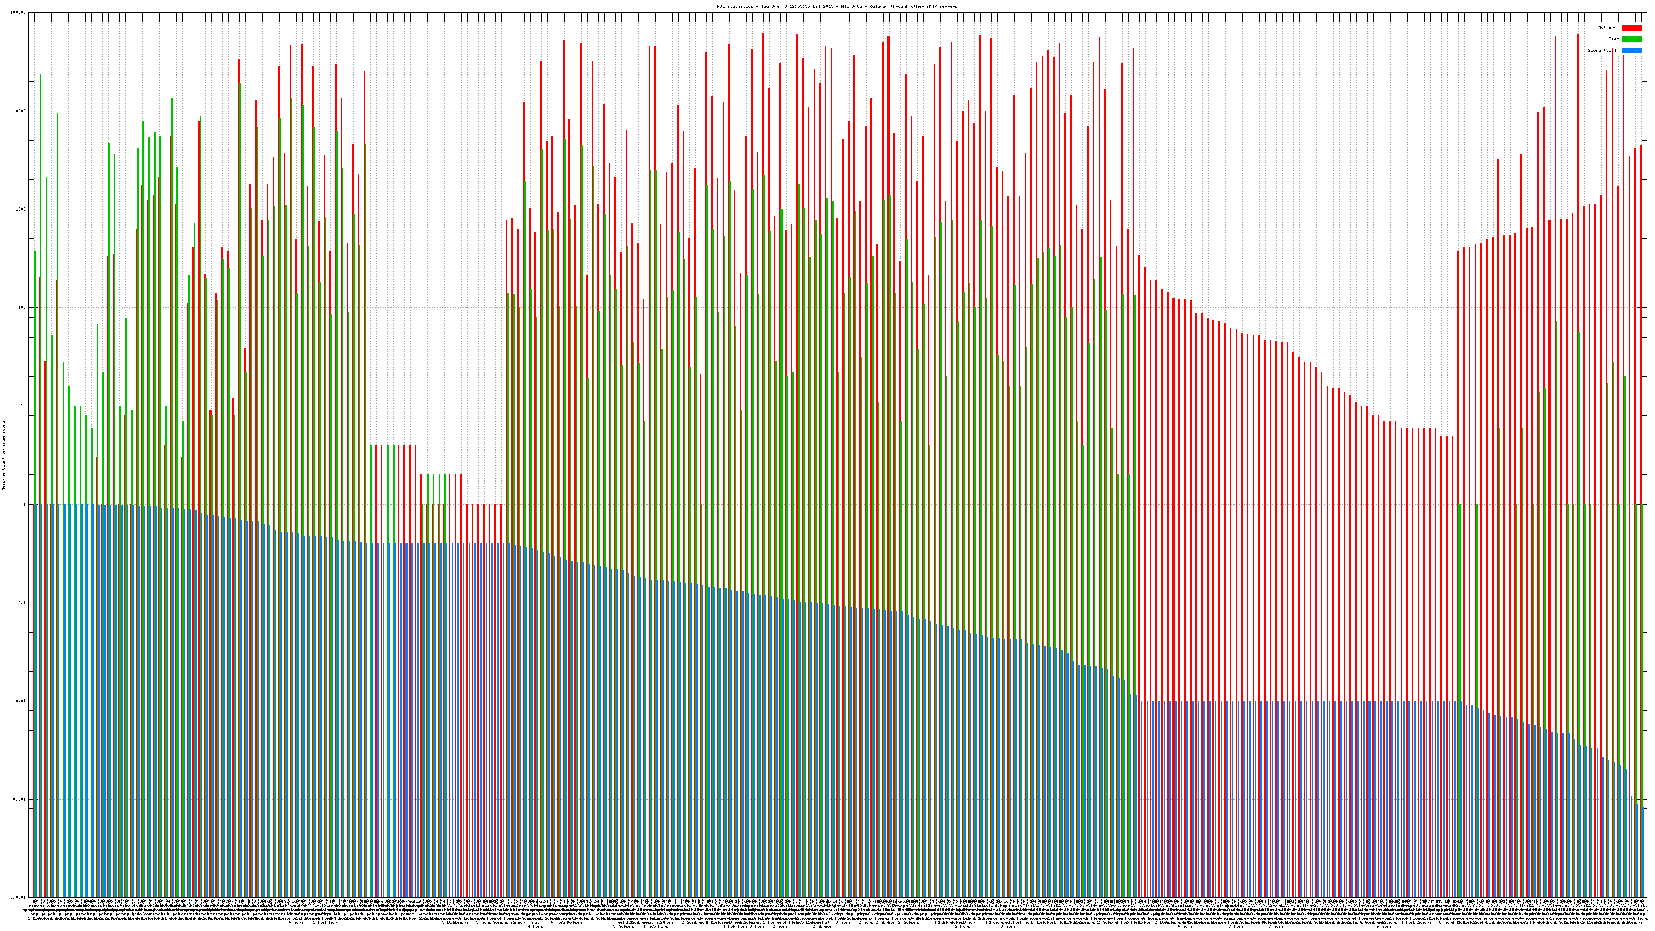Click the RBL Statistics chart title

tap(836, 6)
